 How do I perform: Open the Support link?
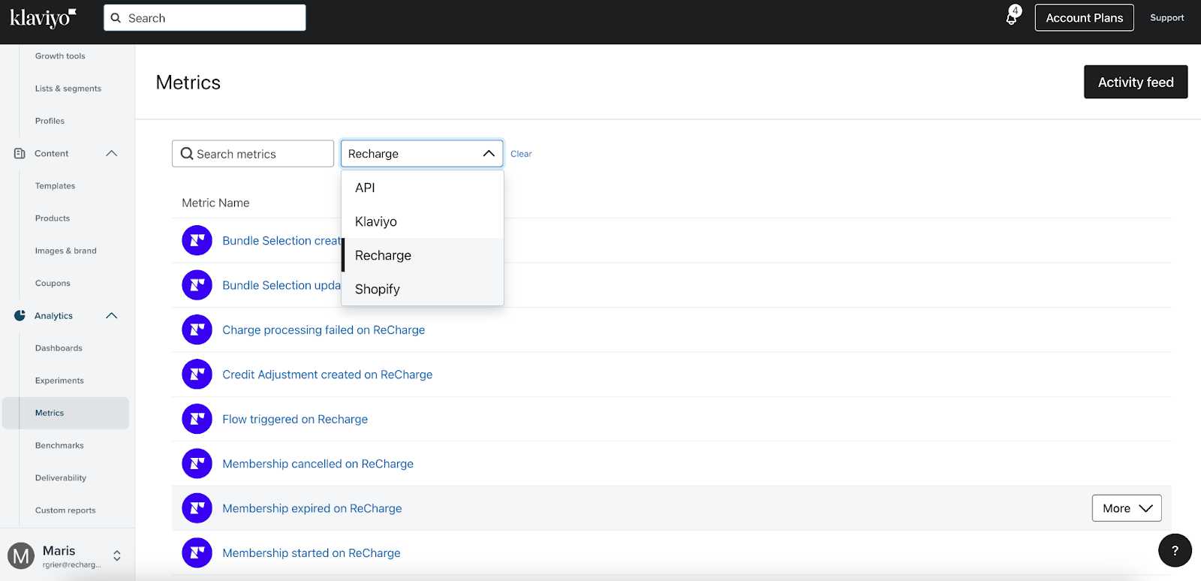point(1167,18)
